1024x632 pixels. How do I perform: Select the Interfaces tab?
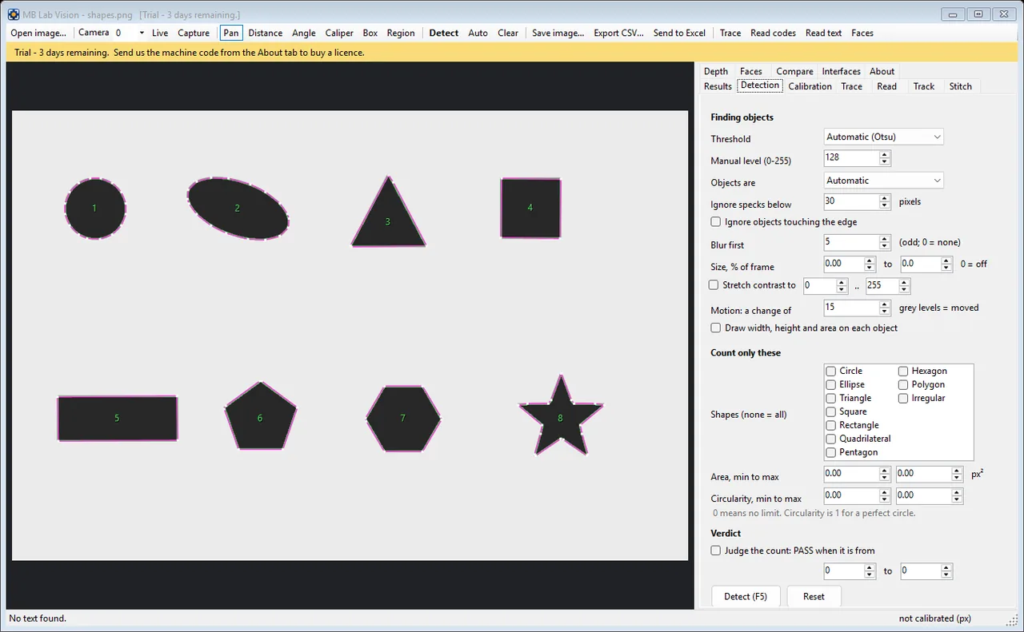[842, 71]
